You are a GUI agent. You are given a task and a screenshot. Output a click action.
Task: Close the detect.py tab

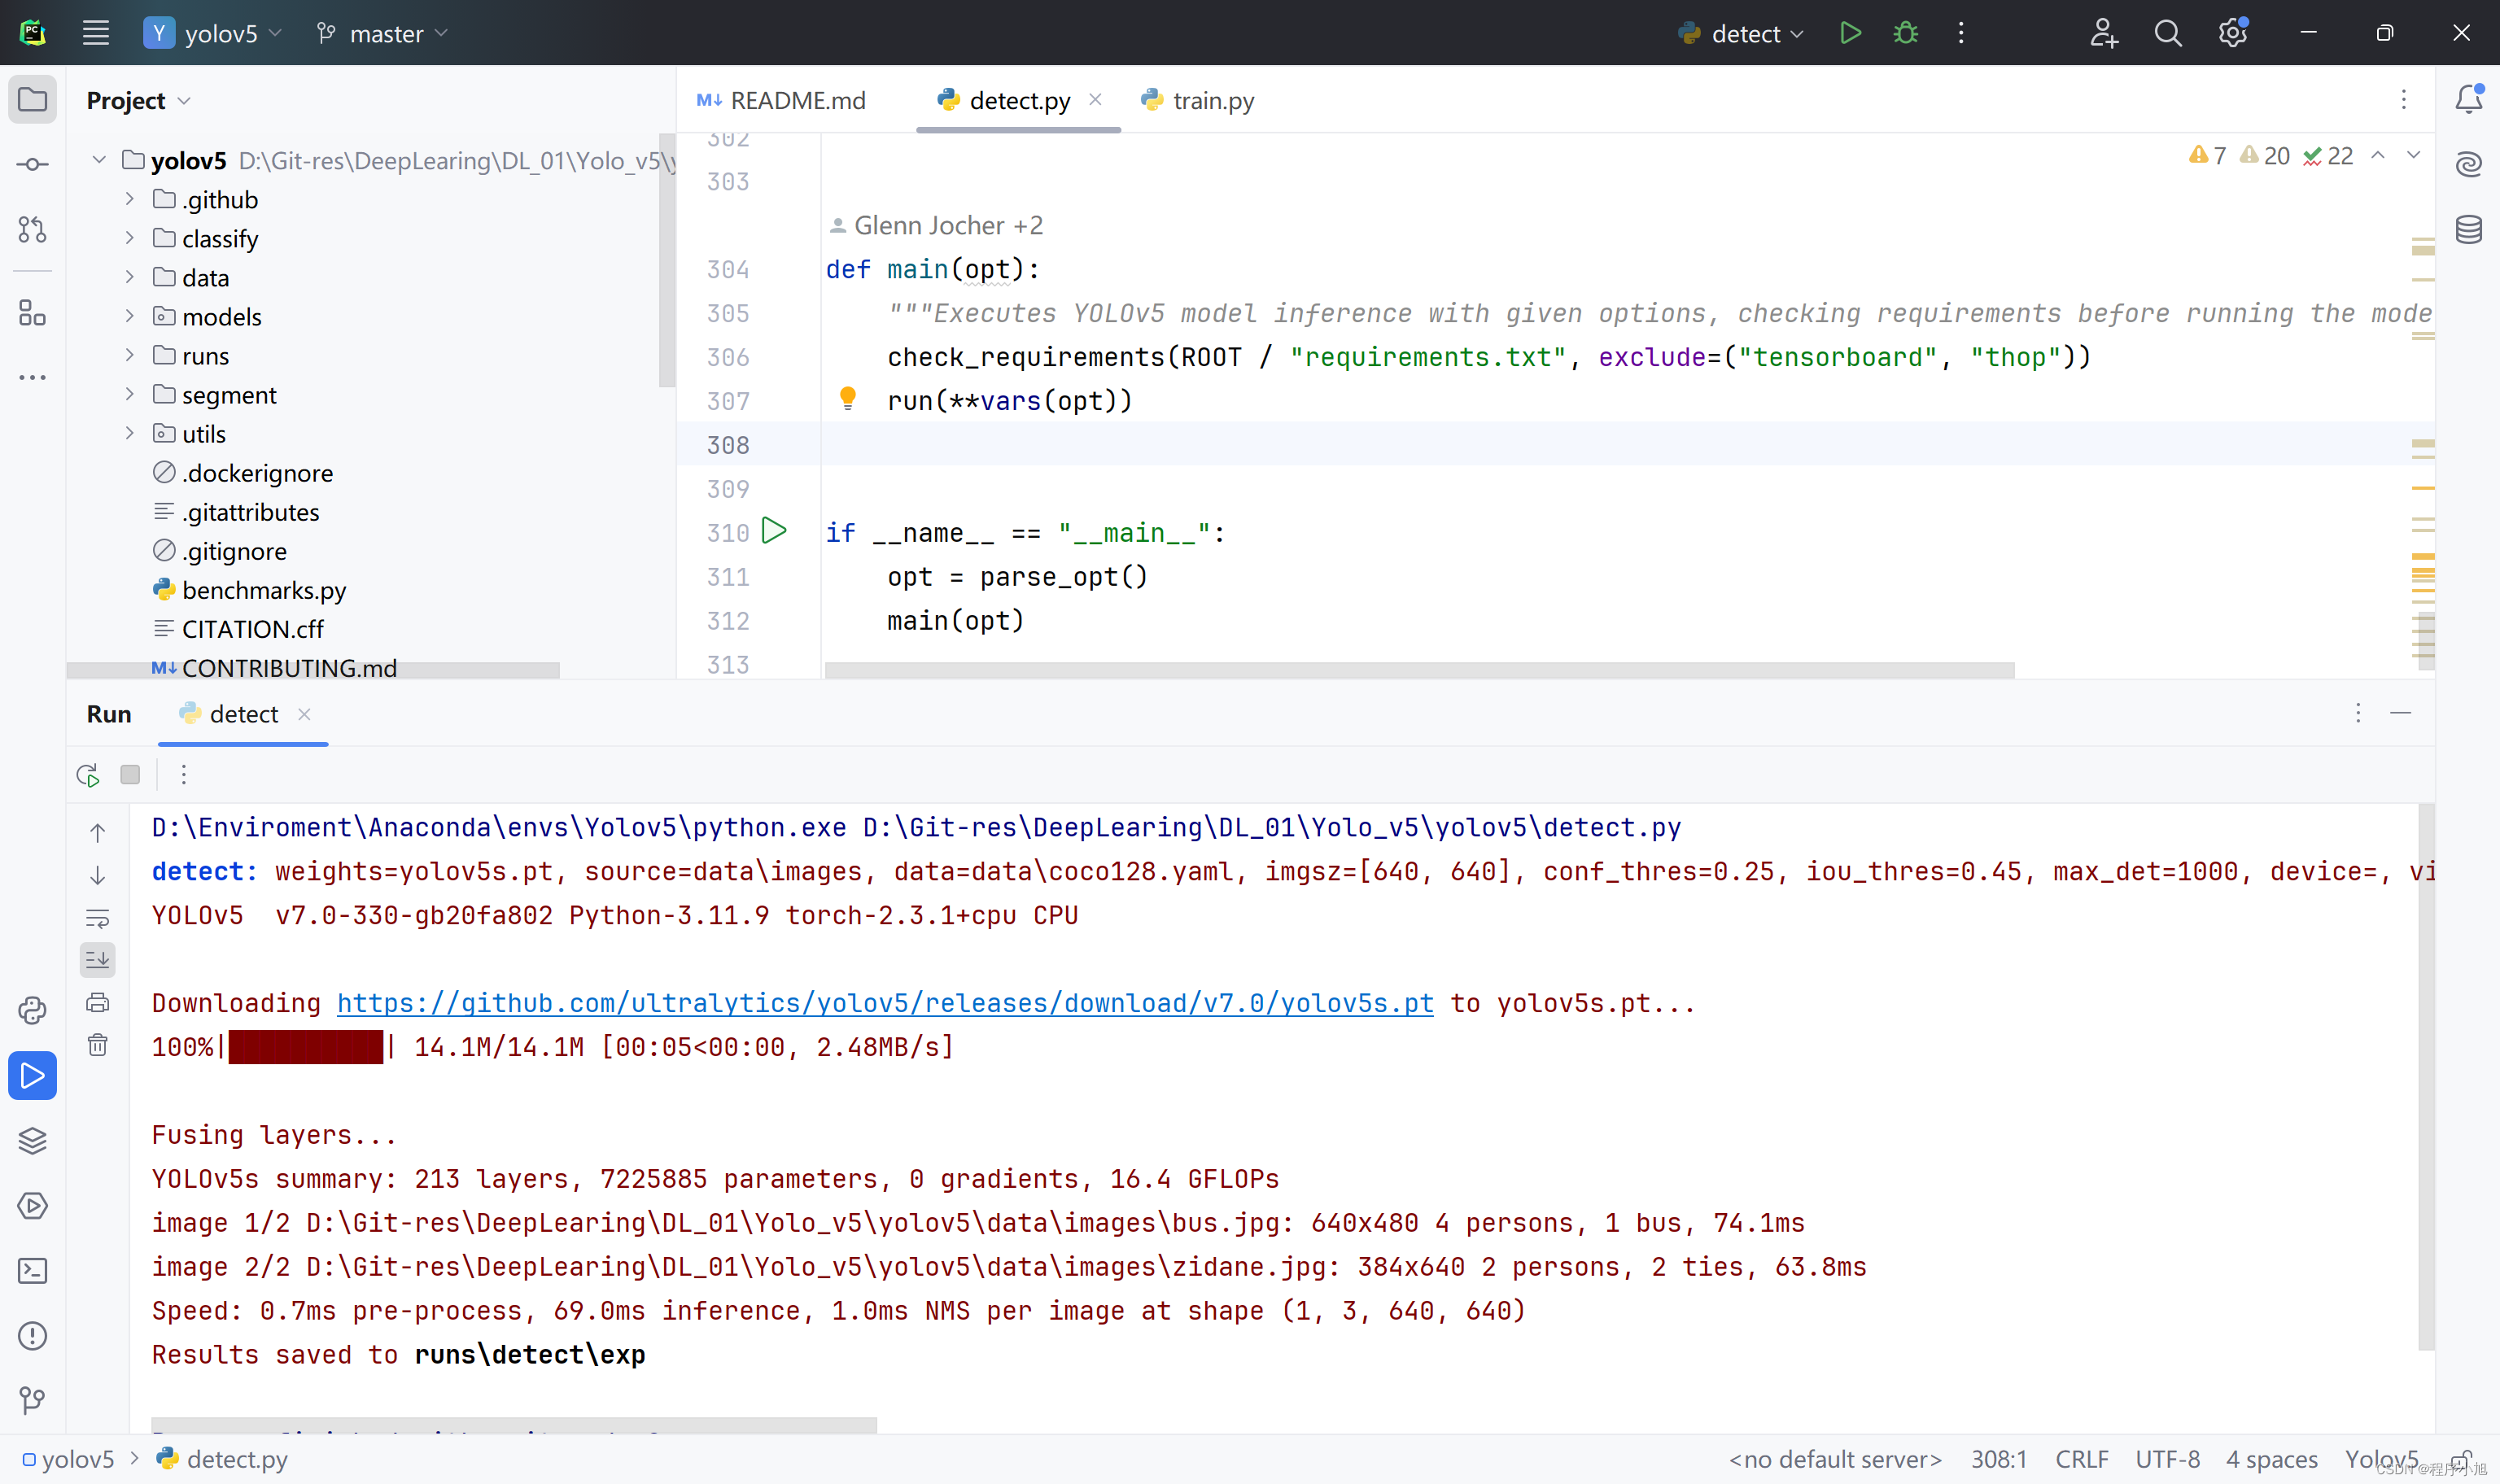pyautogui.click(x=1095, y=99)
